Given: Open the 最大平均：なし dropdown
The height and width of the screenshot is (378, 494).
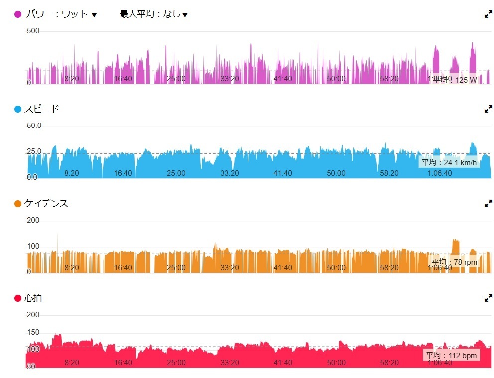Looking at the screenshot, I should [153, 14].
